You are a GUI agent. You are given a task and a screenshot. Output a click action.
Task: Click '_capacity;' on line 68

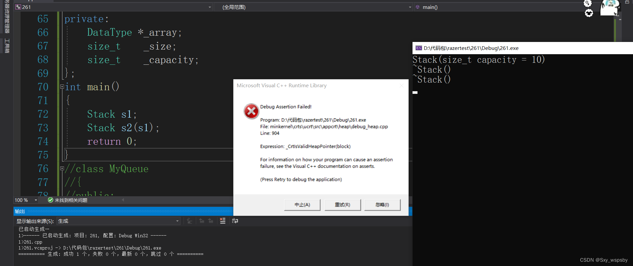pyautogui.click(x=171, y=60)
